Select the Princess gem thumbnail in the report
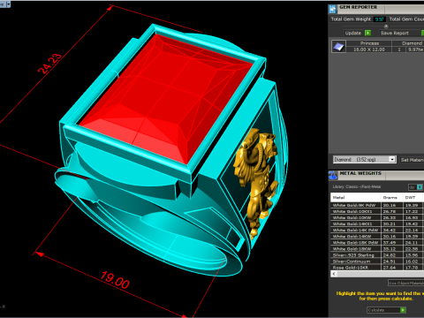The image size is (424, 318). 338,47
